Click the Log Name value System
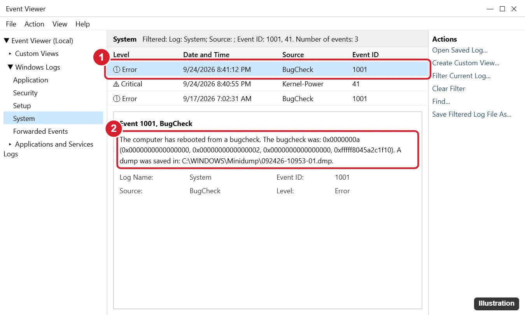The height and width of the screenshot is (315, 525). pyautogui.click(x=200, y=177)
